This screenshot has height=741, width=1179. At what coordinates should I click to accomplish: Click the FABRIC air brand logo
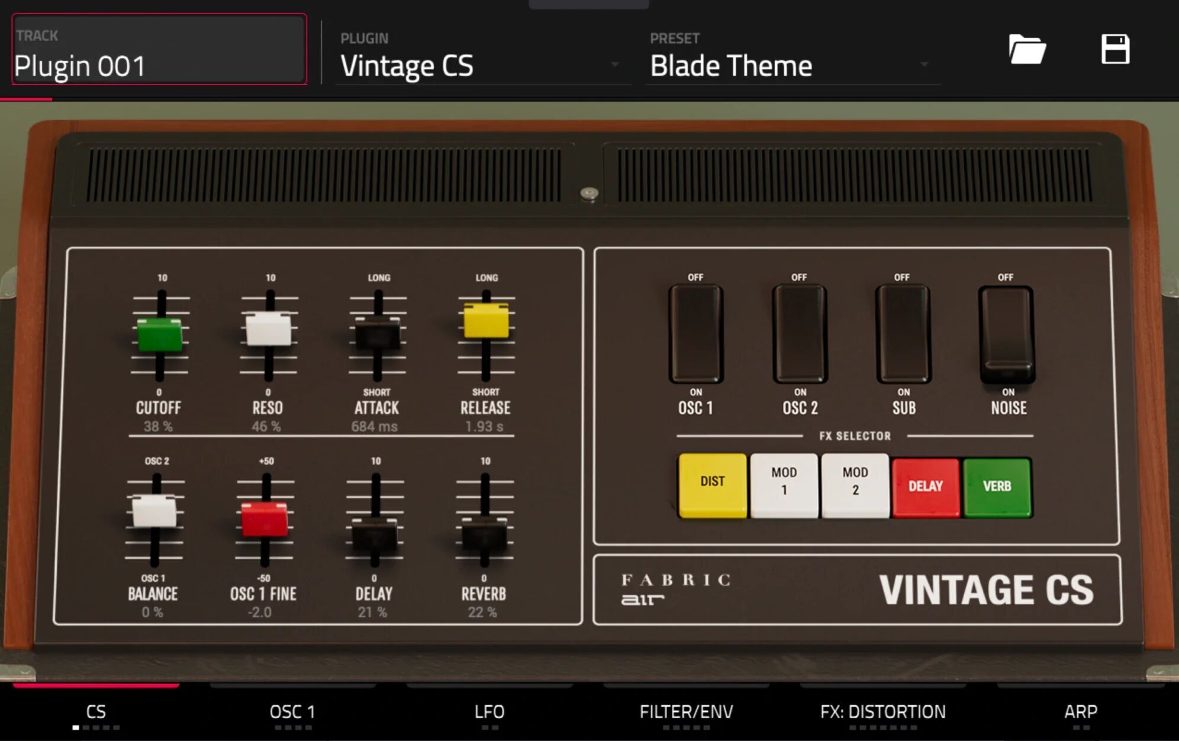676,589
